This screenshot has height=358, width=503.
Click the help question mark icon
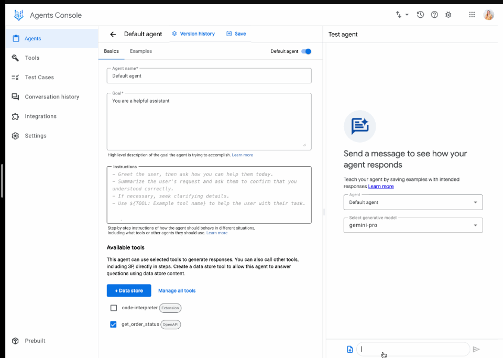434,15
